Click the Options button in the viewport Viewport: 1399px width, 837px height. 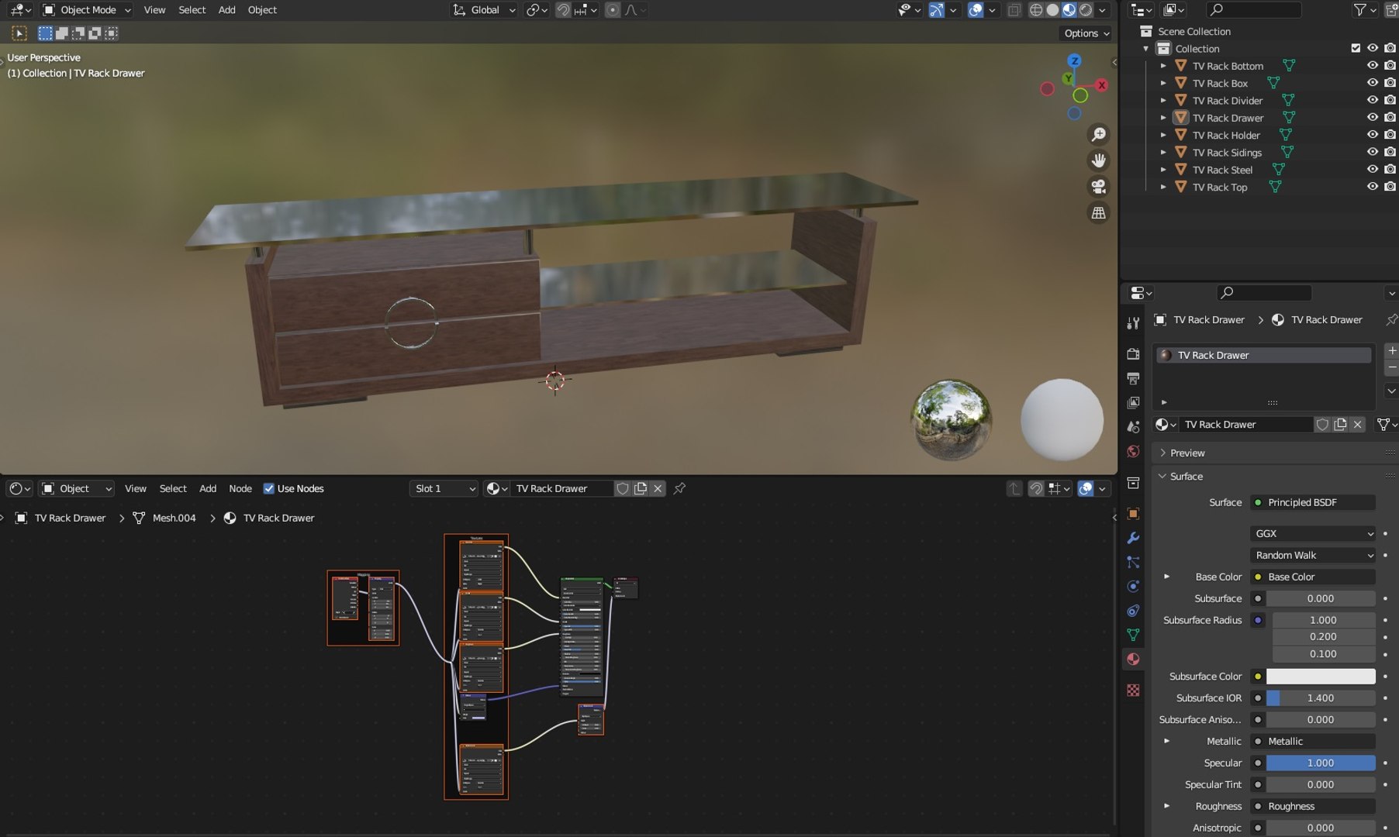[1086, 33]
